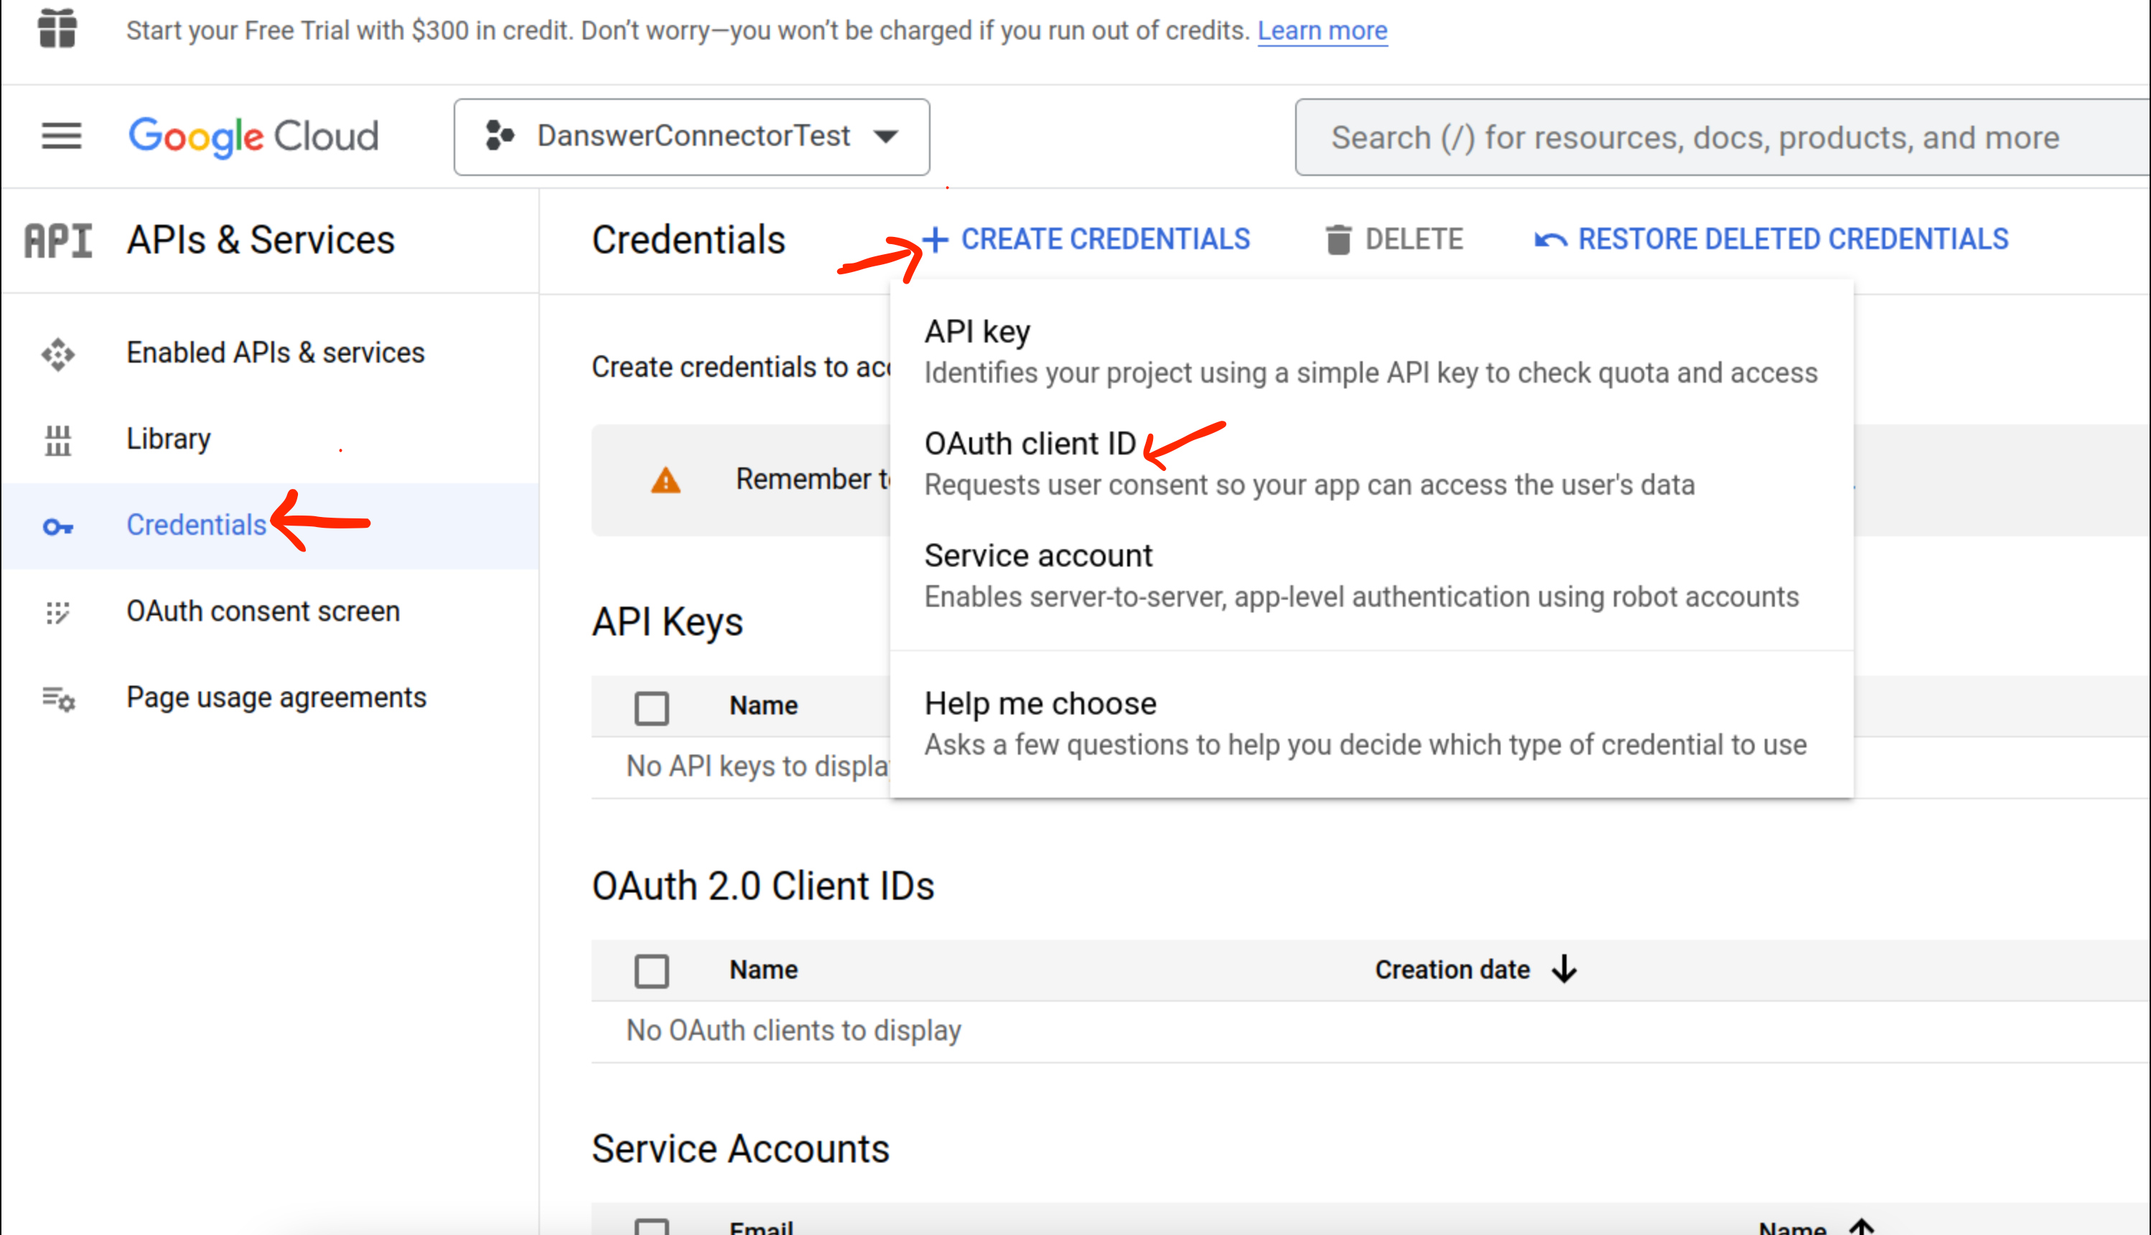Click the free trial gift icon
The image size is (2151, 1235).
click(x=57, y=28)
